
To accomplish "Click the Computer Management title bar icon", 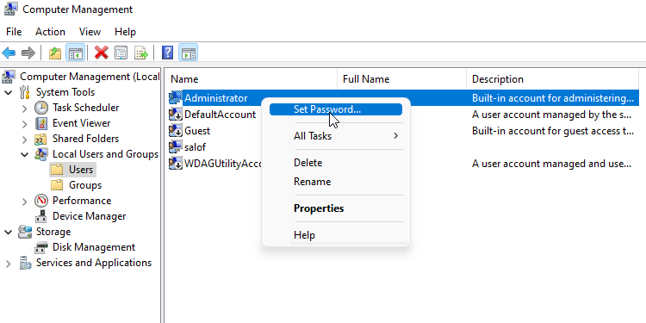I will coord(10,9).
